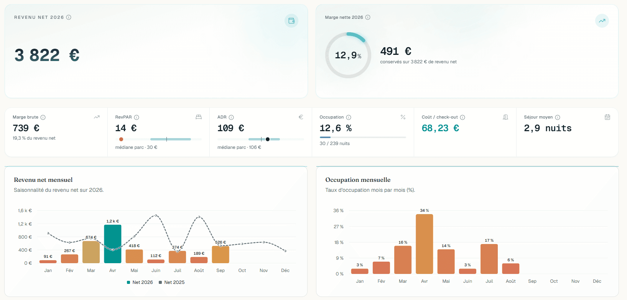Click the 12,6 % occupation value
The width and height of the screenshot is (627, 300).
click(x=336, y=128)
